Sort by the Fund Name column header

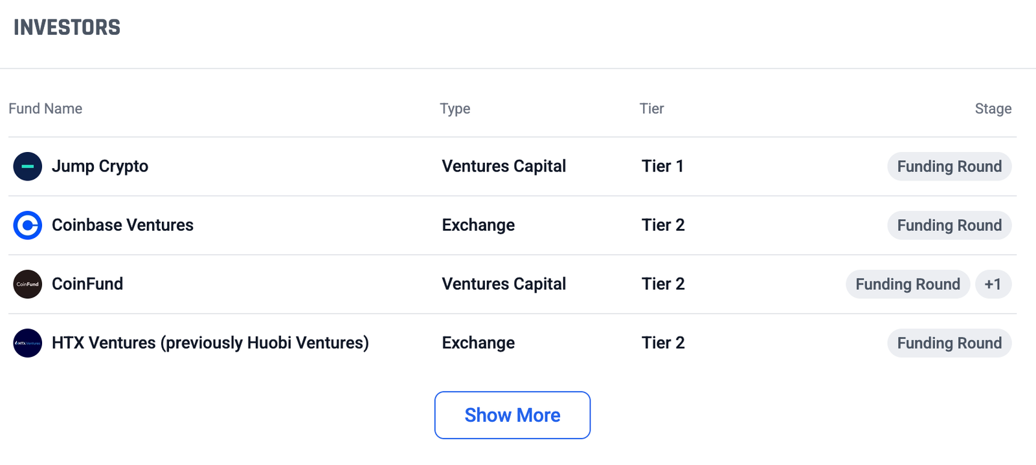click(45, 109)
